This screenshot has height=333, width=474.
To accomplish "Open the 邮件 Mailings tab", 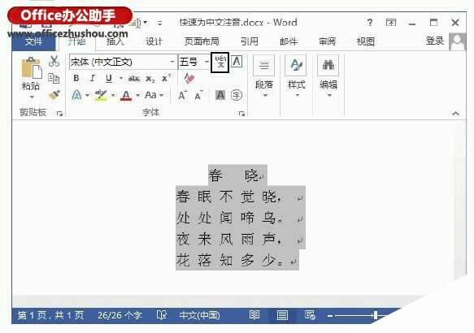I will click(x=289, y=41).
